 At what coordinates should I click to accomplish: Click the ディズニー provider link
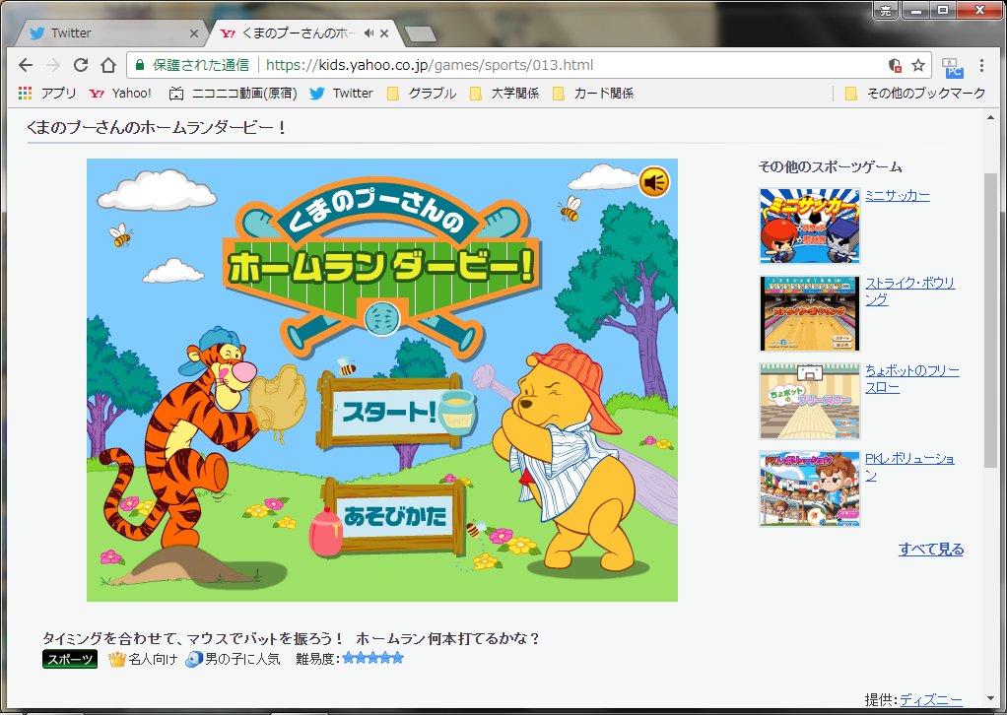pyautogui.click(x=930, y=699)
